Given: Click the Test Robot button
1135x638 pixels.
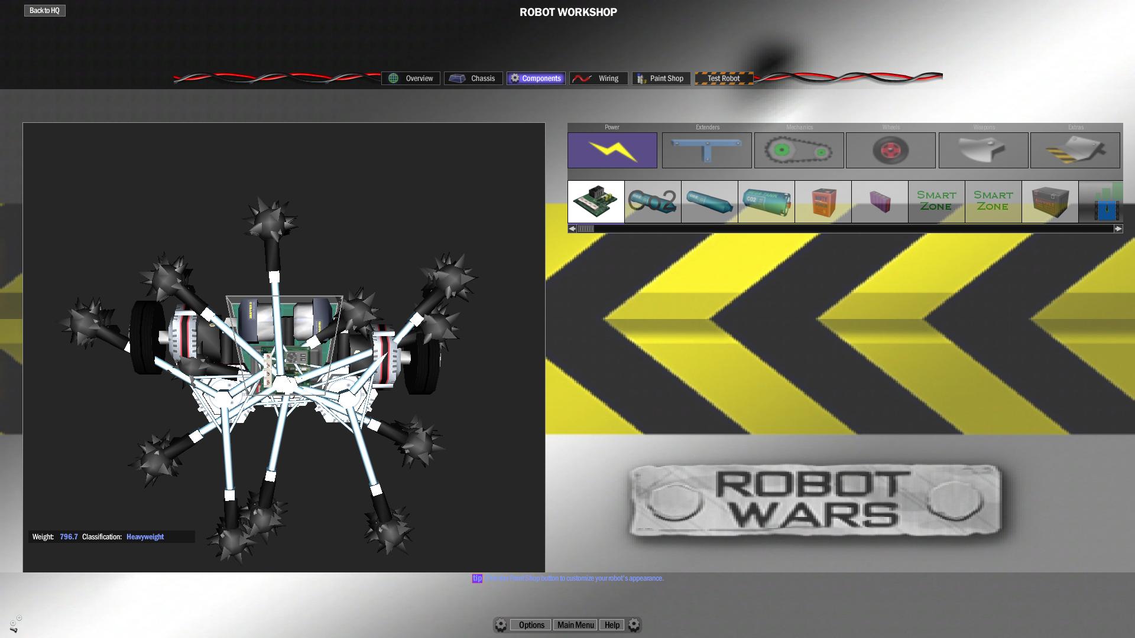Looking at the screenshot, I should pos(724,79).
